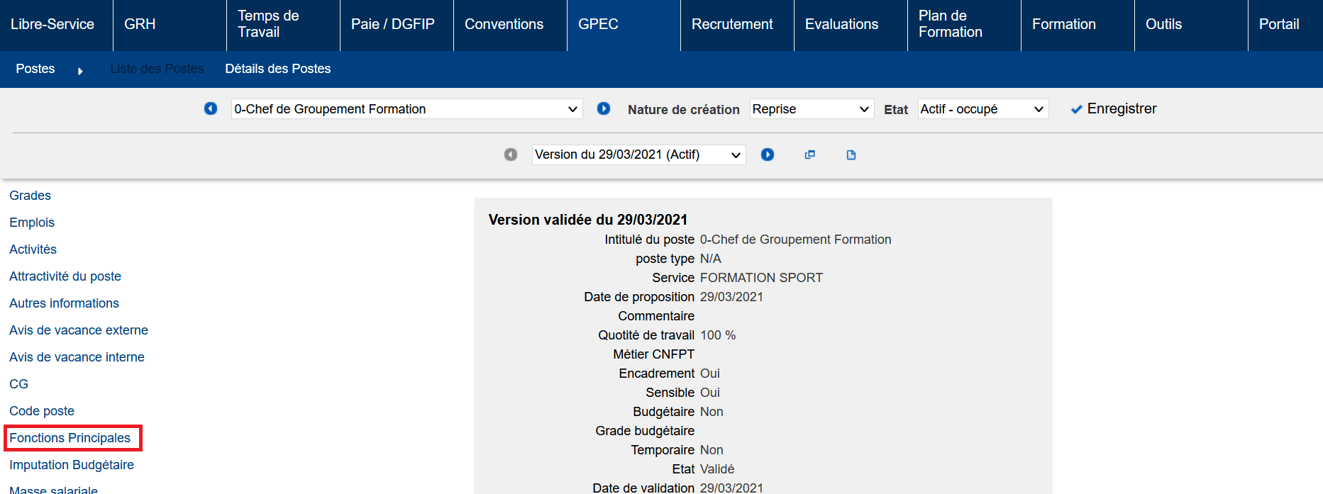This screenshot has height=494, width=1323.
Task: Go to the next version arrow
Action: [x=768, y=155]
